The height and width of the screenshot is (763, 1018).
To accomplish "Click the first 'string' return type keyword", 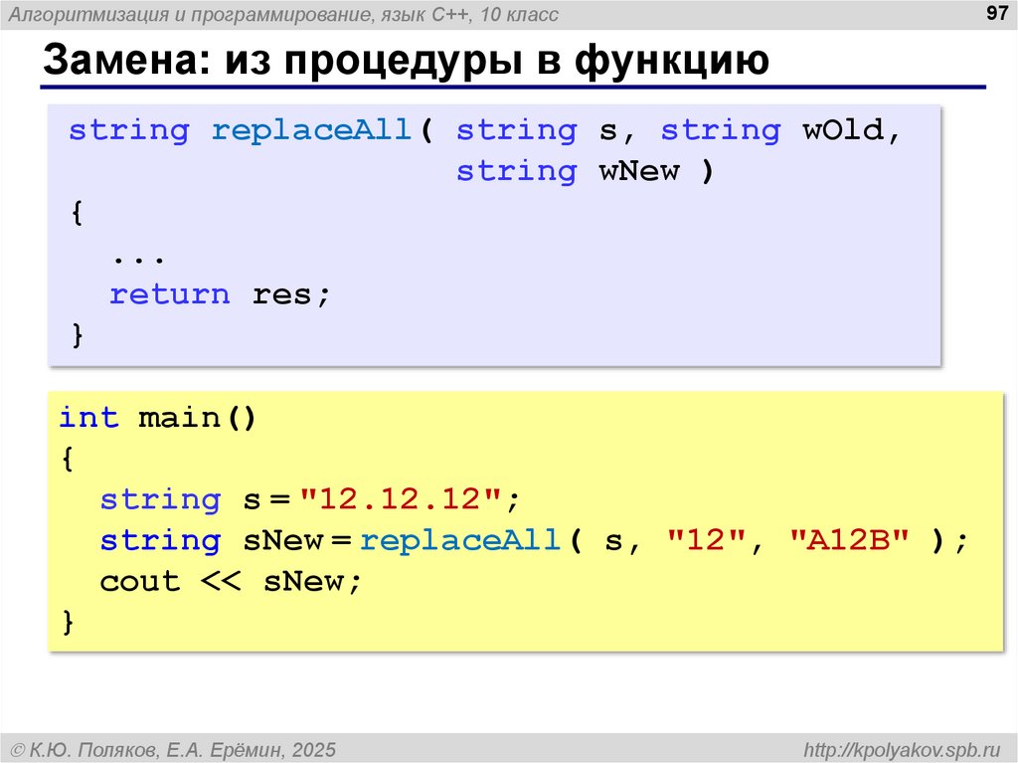I will 129,130.
